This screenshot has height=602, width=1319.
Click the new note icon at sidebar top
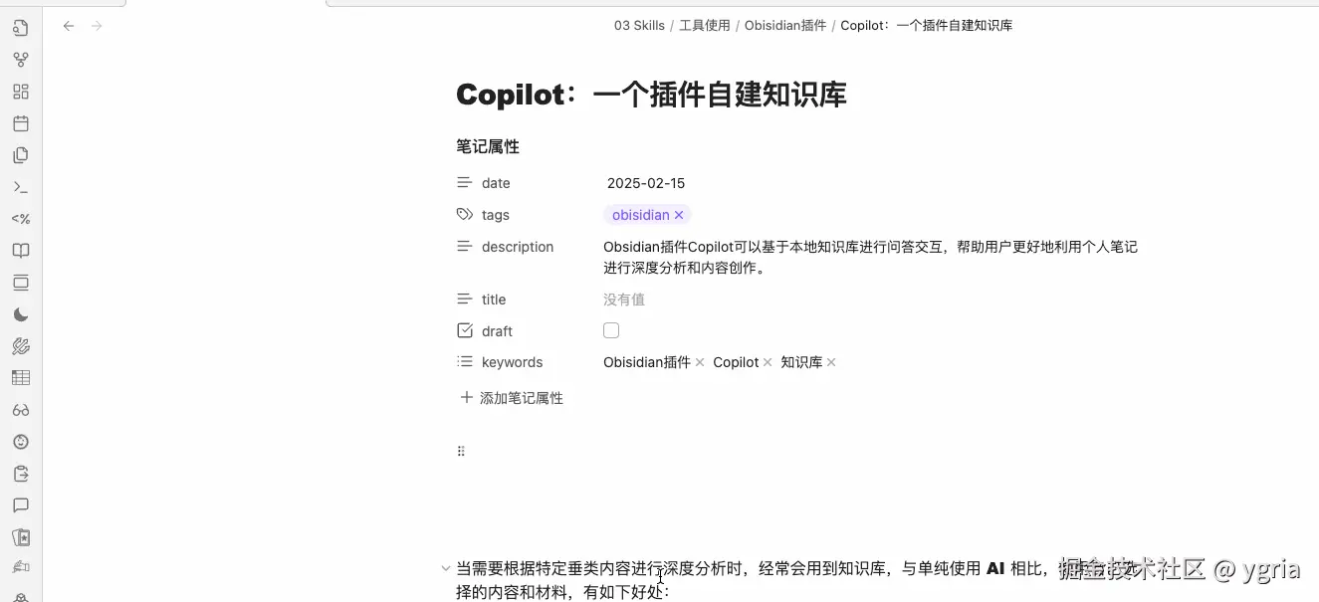click(21, 27)
